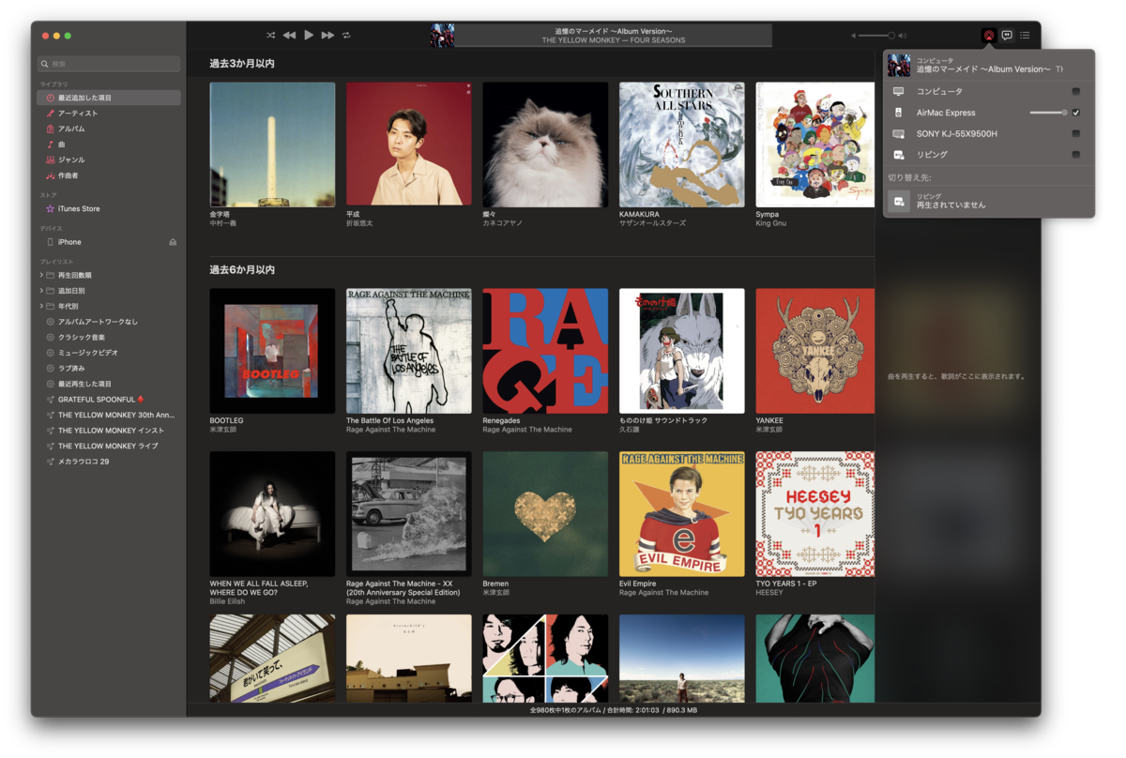Open the クラシック音楽 smart playlist
This screenshot has height=758, width=1126.
point(82,337)
